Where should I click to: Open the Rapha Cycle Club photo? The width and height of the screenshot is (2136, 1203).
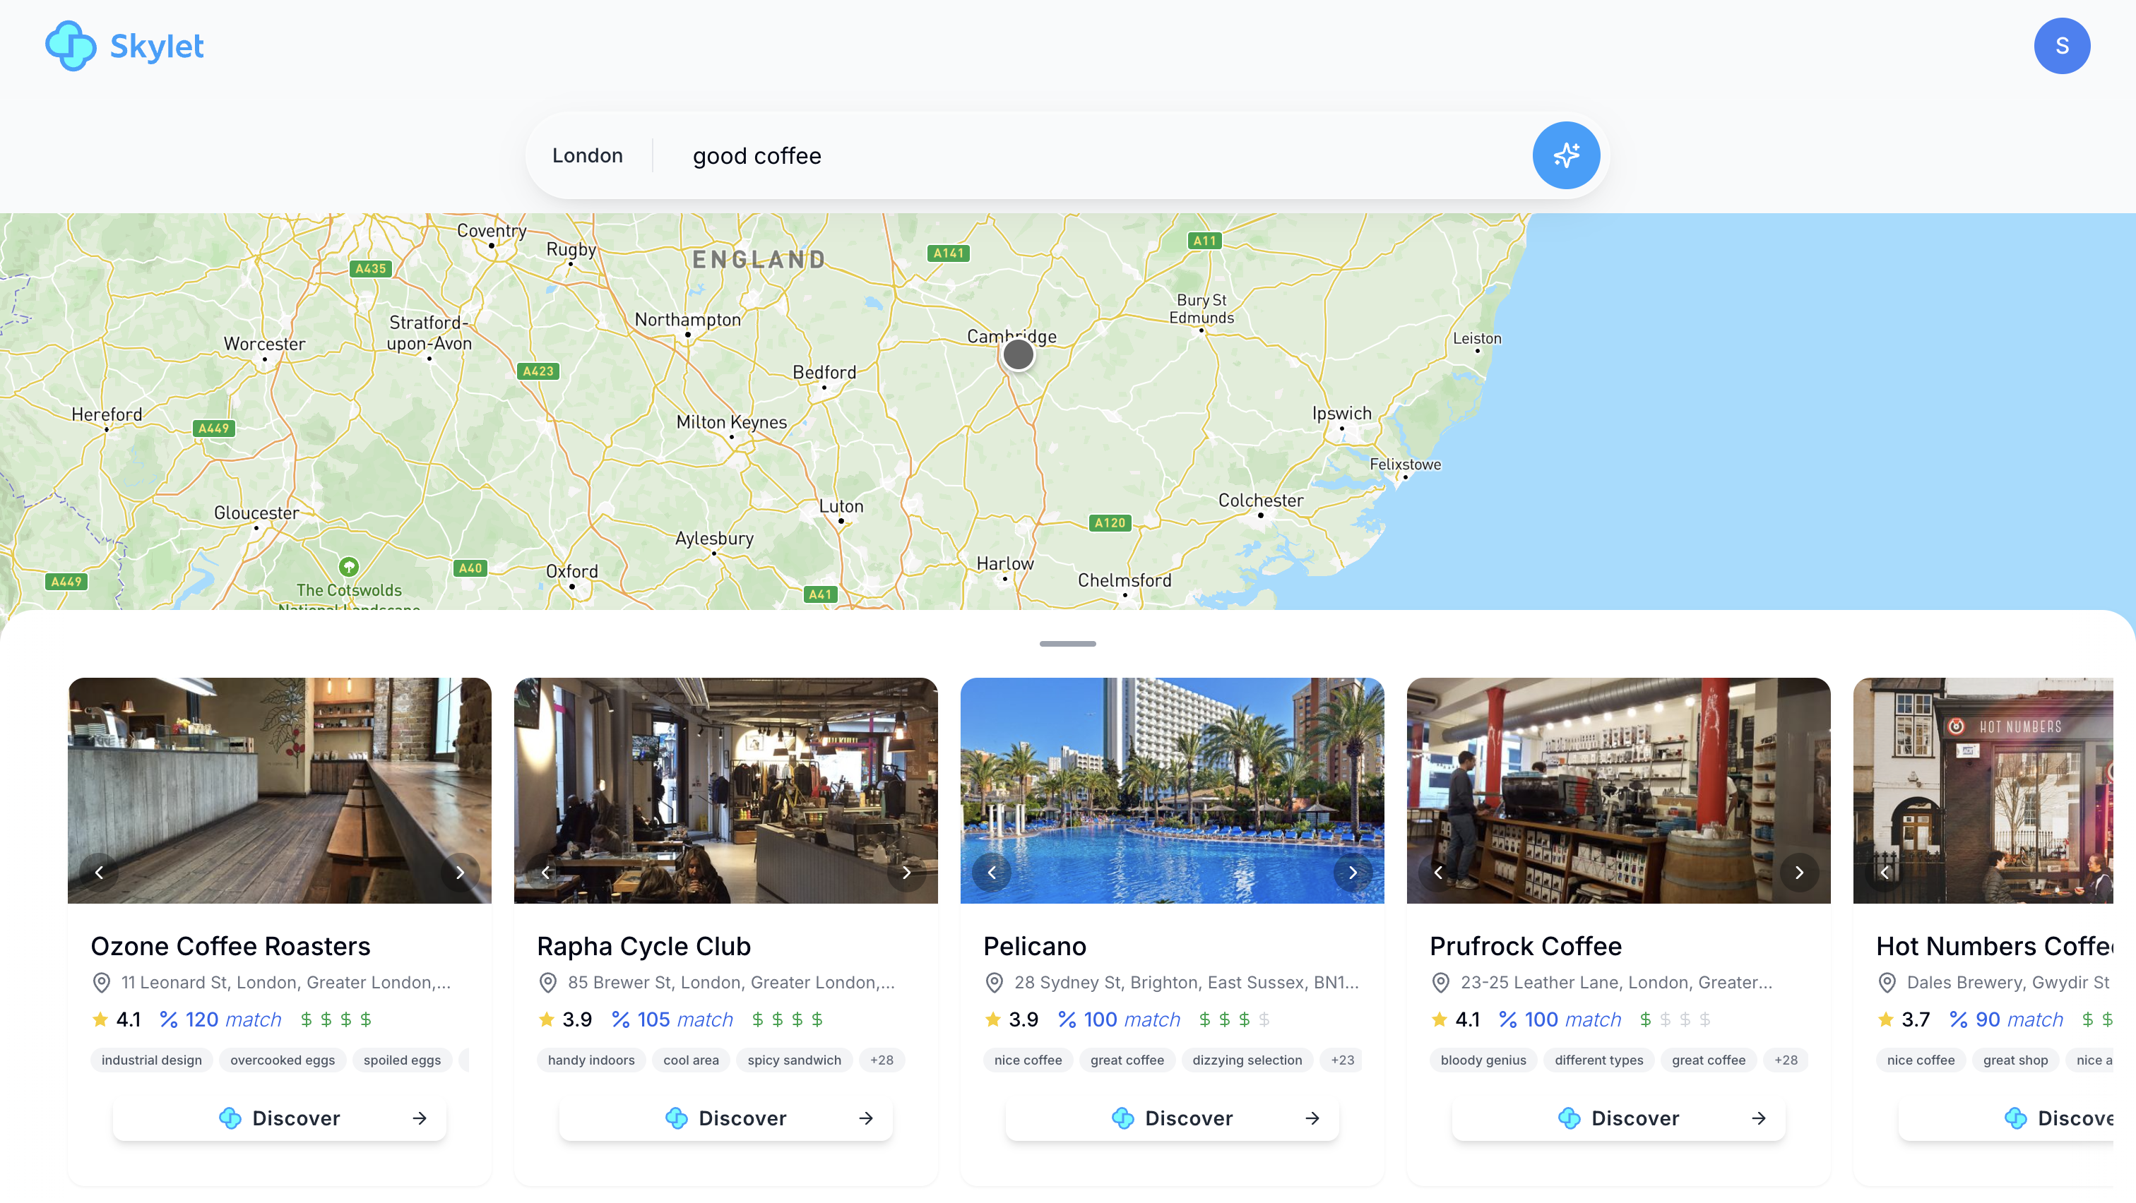(x=725, y=791)
